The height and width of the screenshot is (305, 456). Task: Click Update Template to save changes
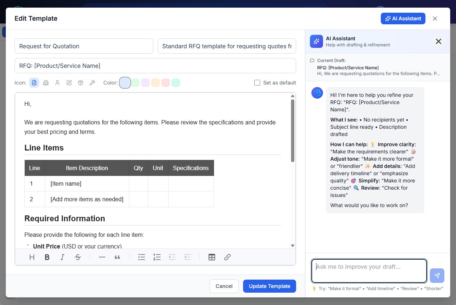click(x=269, y=286)
